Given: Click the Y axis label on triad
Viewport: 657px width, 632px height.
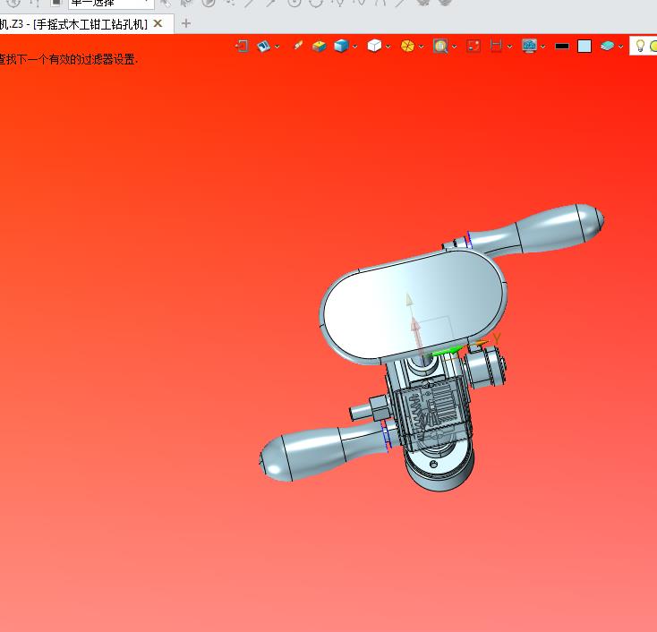Looking at the screenshot, I should [497, 337].
